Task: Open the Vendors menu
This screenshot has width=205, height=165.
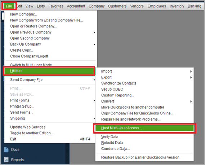Action: click(137, 6)
